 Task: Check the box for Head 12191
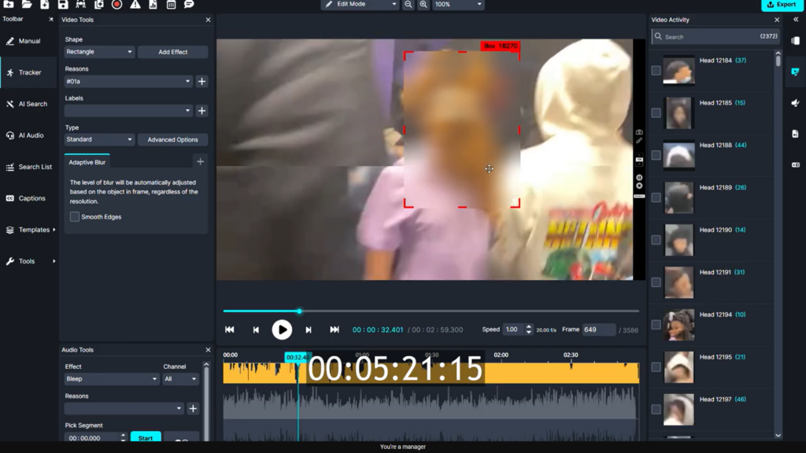pyautogui.click(x=656, y=282)
